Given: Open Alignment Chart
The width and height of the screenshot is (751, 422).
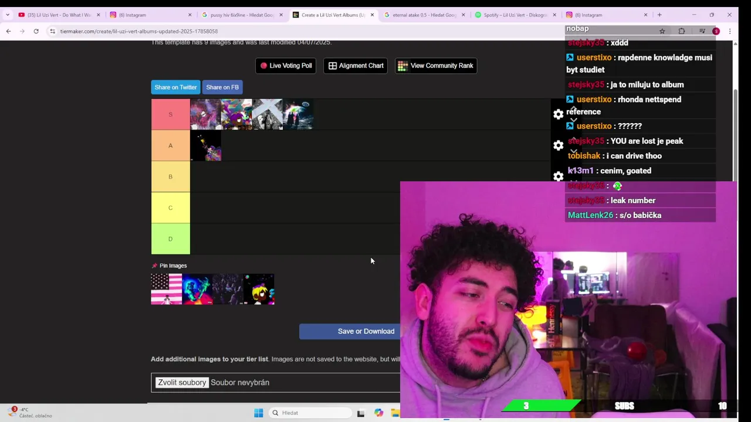Looking at the screenshot, I should click(x=356, y=66).
